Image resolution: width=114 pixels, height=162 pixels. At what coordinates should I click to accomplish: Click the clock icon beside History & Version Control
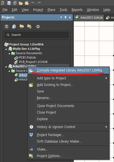[x=31, y=127]
